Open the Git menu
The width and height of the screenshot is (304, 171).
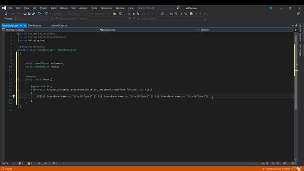(34, 8)
